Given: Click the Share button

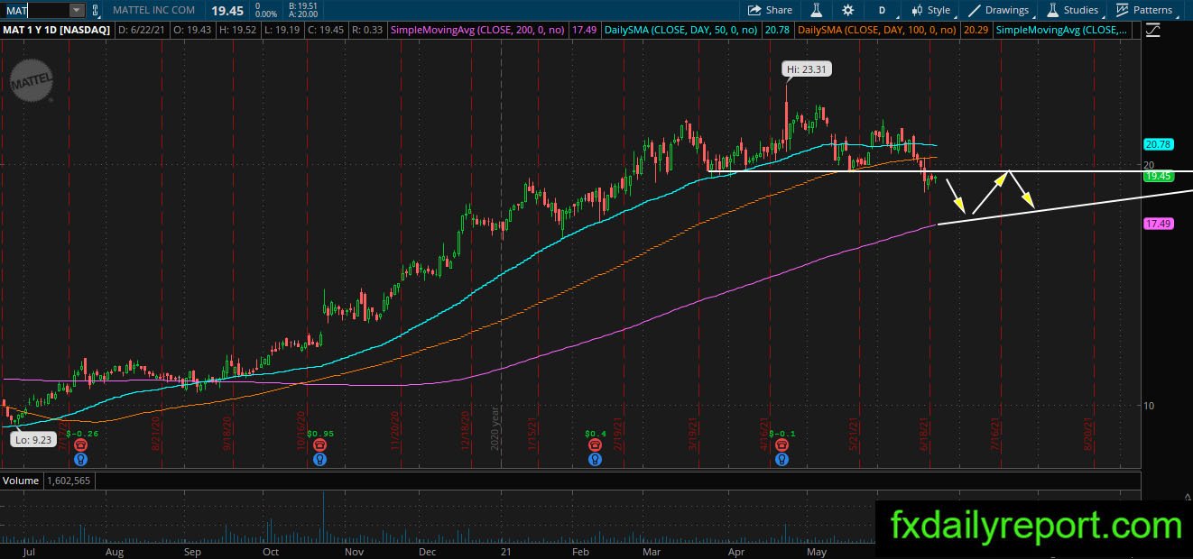Looking at the screenshot, I should coord(771,10).
